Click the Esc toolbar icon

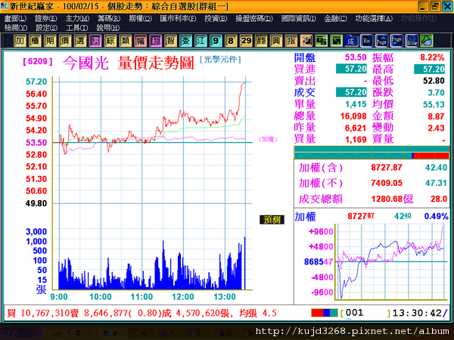tap(366, 41)
